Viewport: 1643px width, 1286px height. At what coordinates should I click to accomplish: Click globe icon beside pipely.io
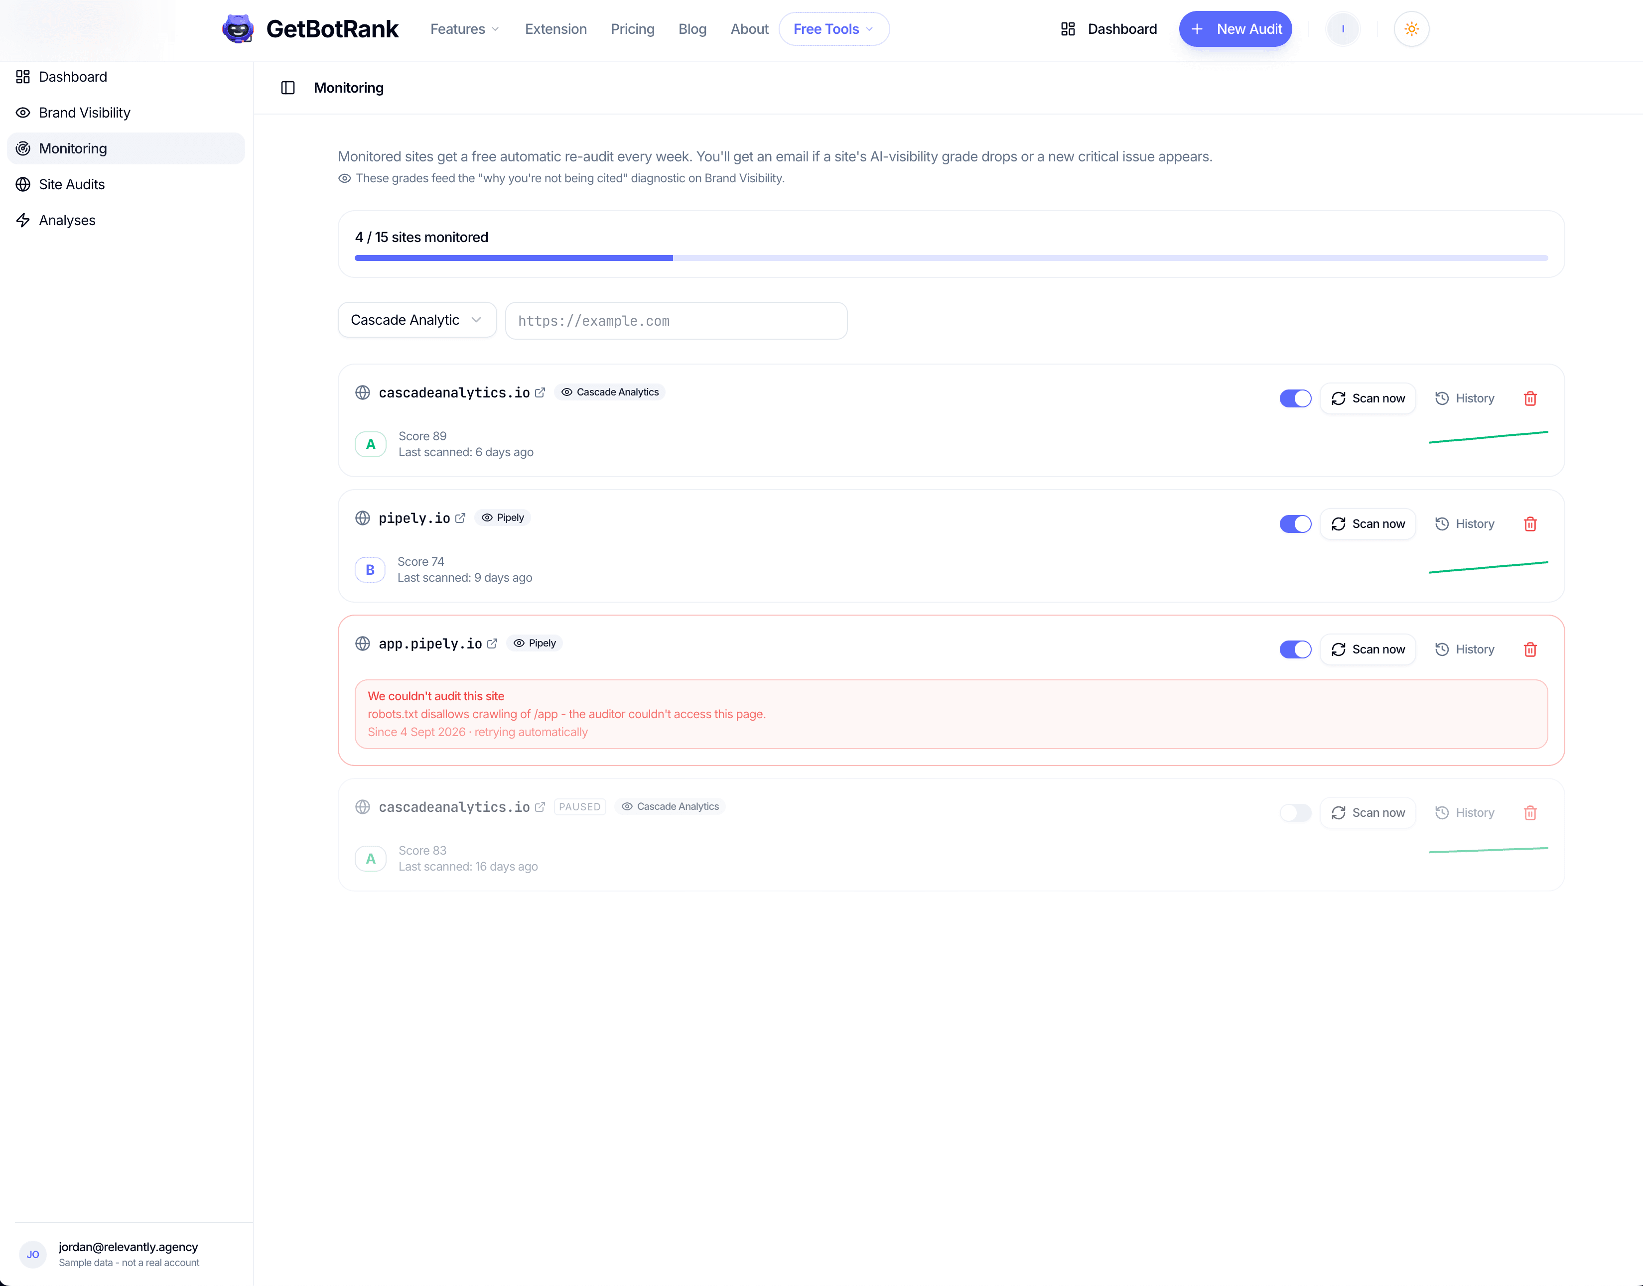click(362, 518)
